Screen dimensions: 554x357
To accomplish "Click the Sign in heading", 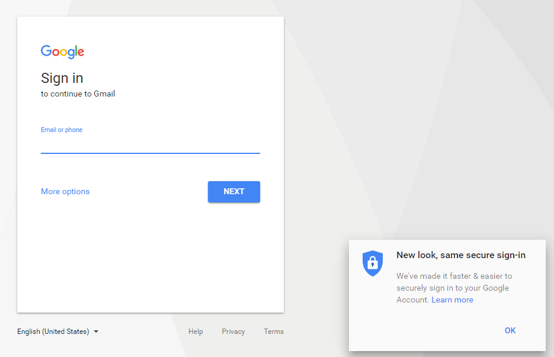I will point(62,78).
